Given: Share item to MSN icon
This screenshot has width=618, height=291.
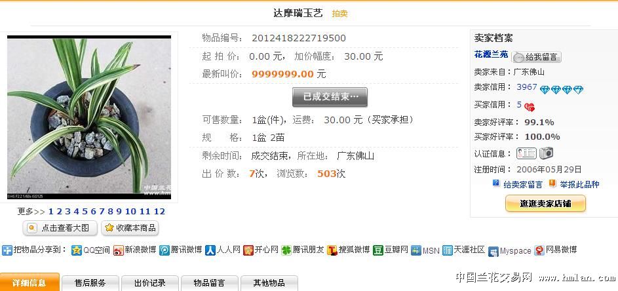Looking at the screenshot, I should click(415, 250).
